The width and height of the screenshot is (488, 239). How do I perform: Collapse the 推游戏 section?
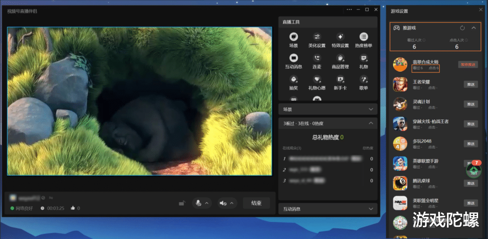pyautogui.click(x=474, y=28)
